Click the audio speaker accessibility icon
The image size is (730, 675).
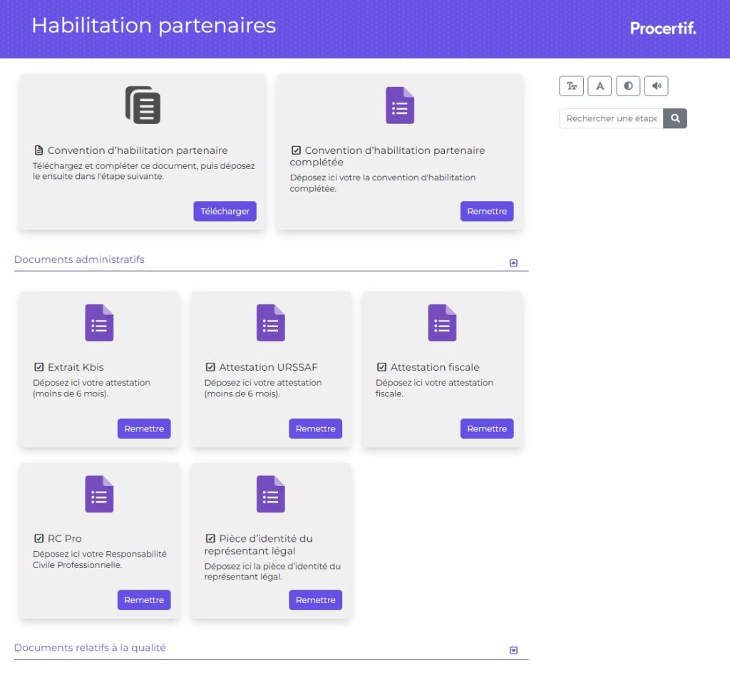coord(656,86)
